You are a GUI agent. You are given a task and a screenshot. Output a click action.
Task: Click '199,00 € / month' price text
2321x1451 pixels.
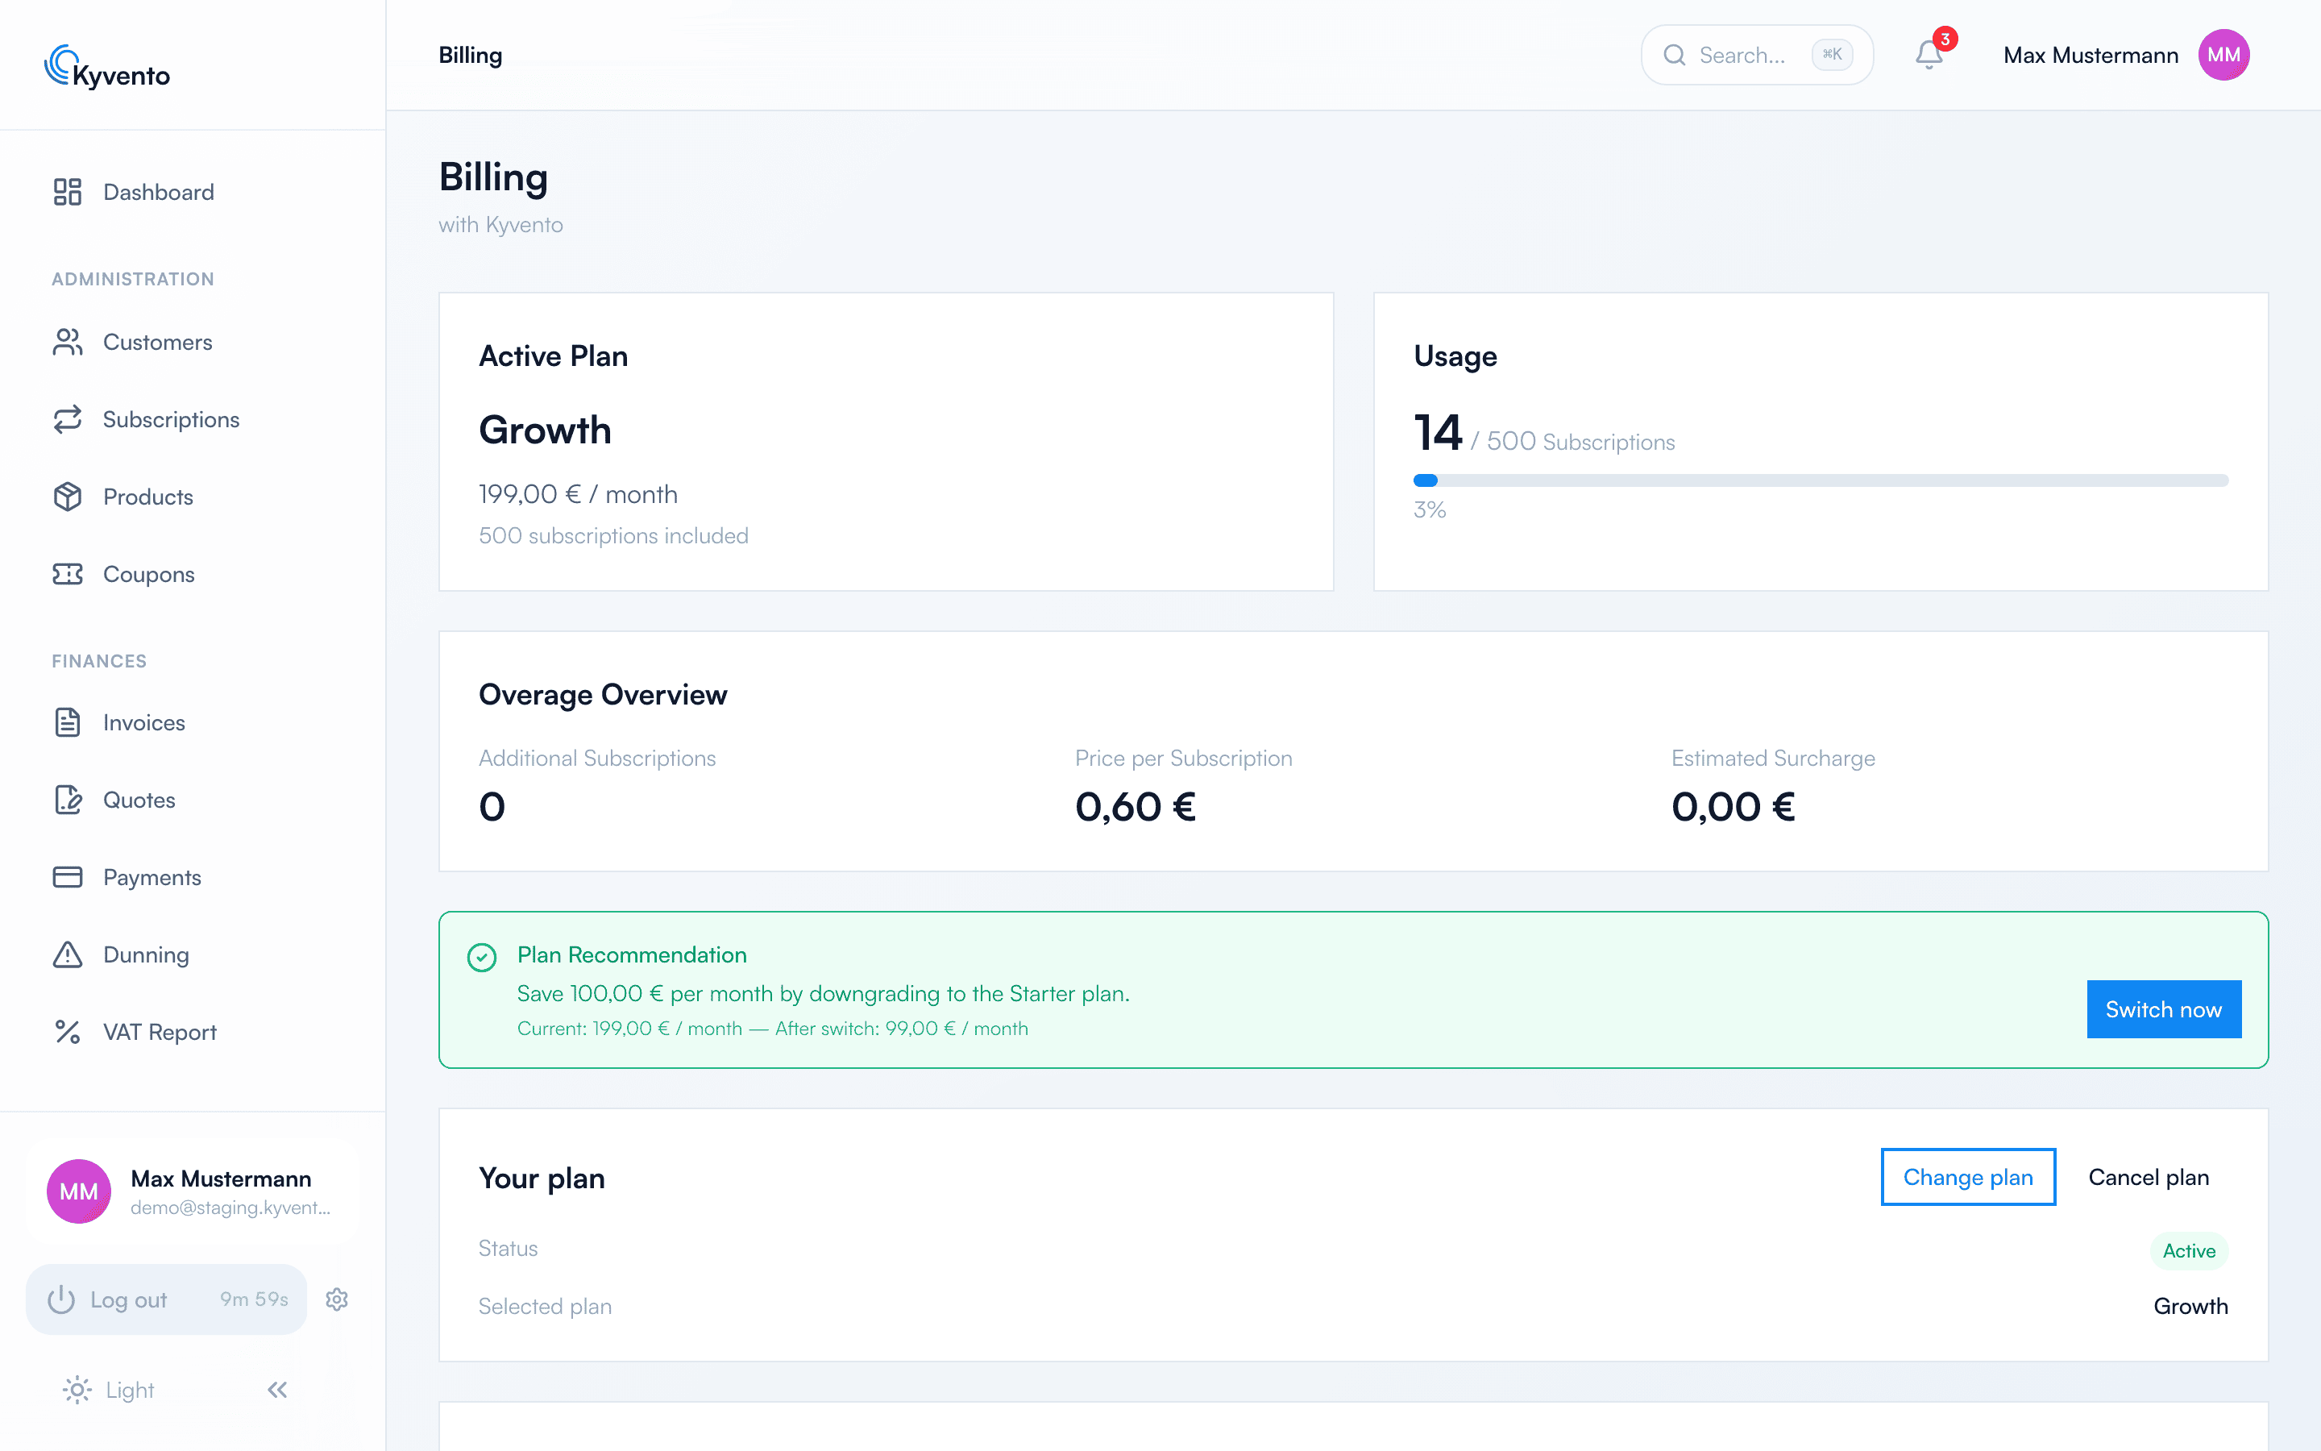tap(579, 493)
